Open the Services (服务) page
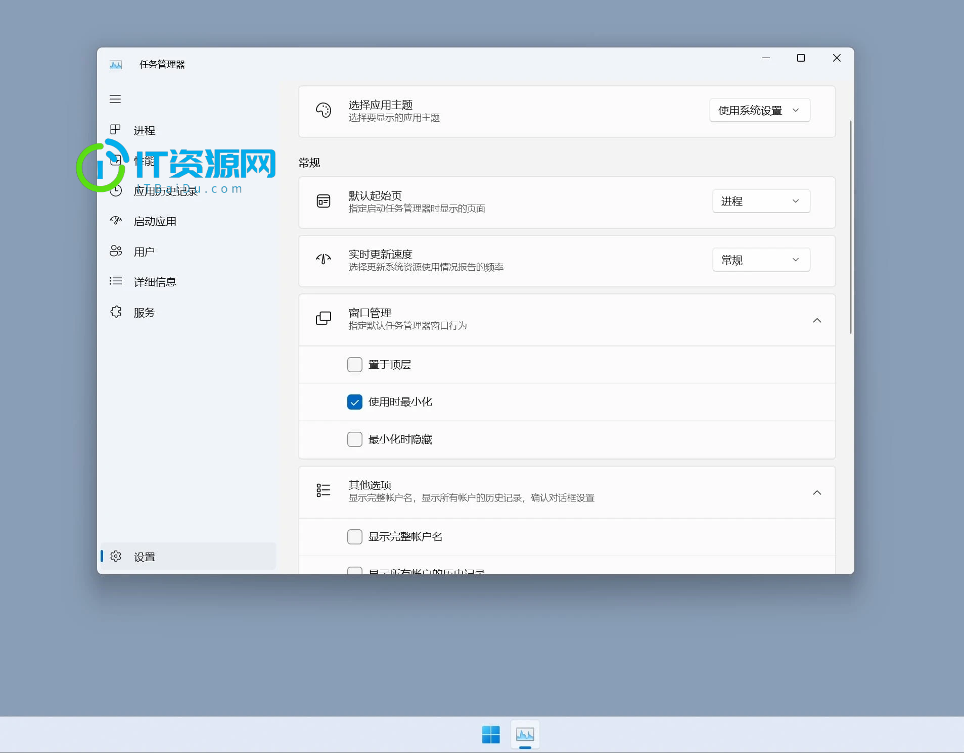The width and height of the screenshot is (964, 753). [x=188, y=312]
